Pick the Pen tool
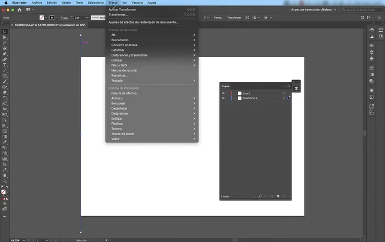This screenshot has width=385, height=242. coord(4,54)
